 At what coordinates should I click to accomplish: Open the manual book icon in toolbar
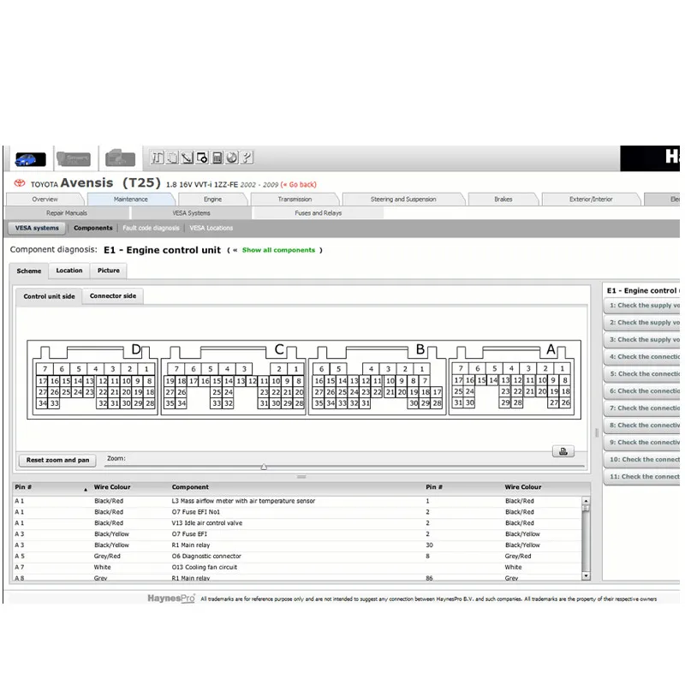(x=173, y=158)
